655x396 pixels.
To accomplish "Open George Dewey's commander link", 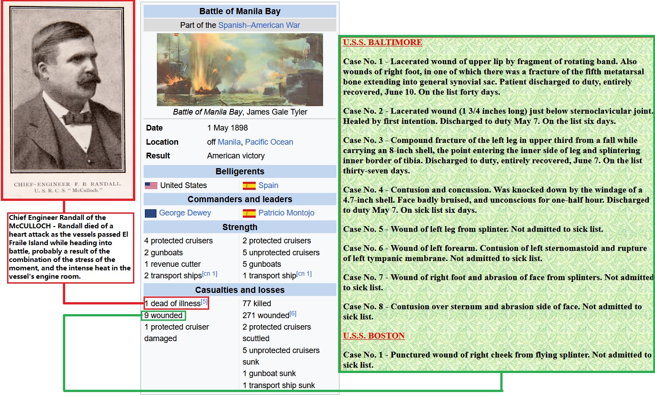I will tap(185, 213).
